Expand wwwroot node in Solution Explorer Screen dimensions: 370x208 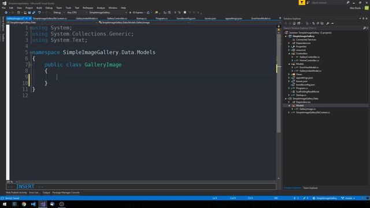[289, 50]
